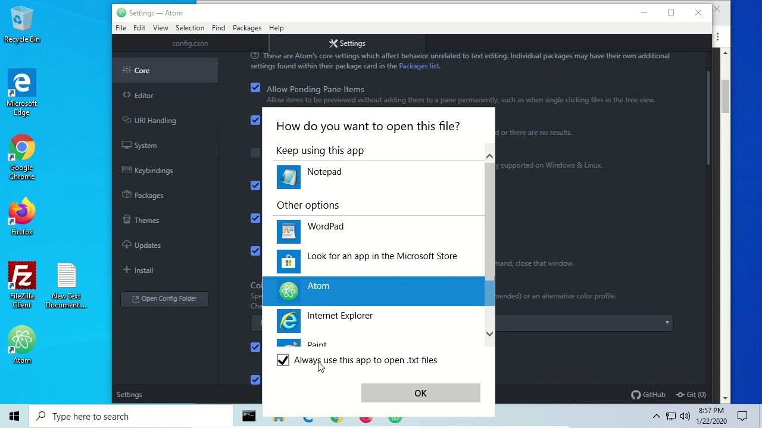The width and height of the screenshot is (762, 428).
Task: Follow the Packages list link
Action: point(419,66)
